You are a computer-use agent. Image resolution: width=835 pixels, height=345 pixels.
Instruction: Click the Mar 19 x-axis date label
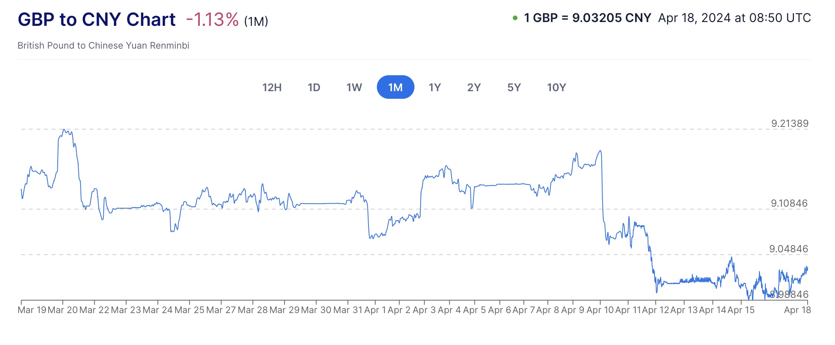[x=32, y=310]
